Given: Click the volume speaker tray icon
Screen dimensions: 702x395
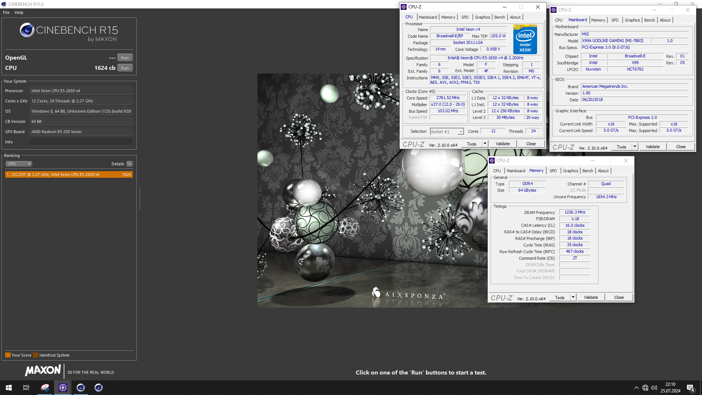Looking at the screenshot, I should 654,388.
